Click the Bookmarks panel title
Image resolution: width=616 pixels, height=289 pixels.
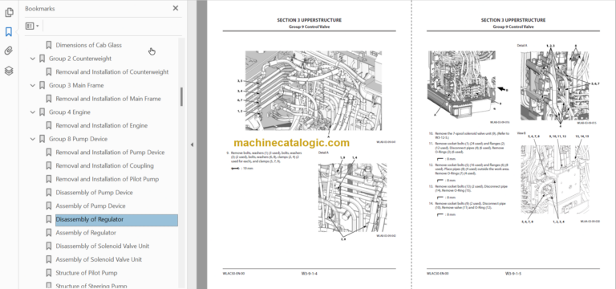coord(40,9)
